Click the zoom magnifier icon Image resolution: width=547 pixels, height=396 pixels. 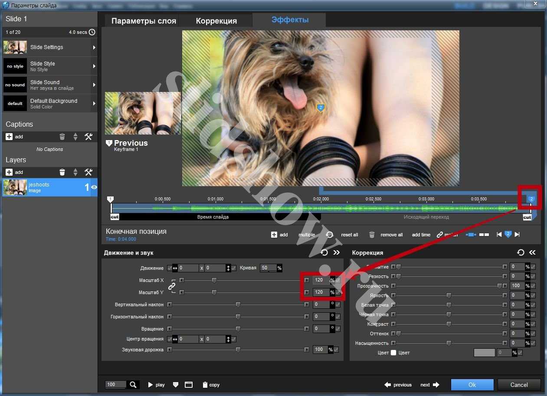click(133, 385)
